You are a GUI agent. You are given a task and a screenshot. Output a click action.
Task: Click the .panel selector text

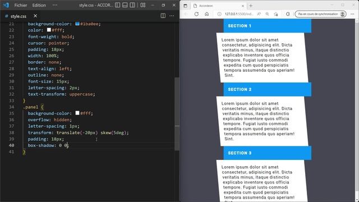coord(30,107)
